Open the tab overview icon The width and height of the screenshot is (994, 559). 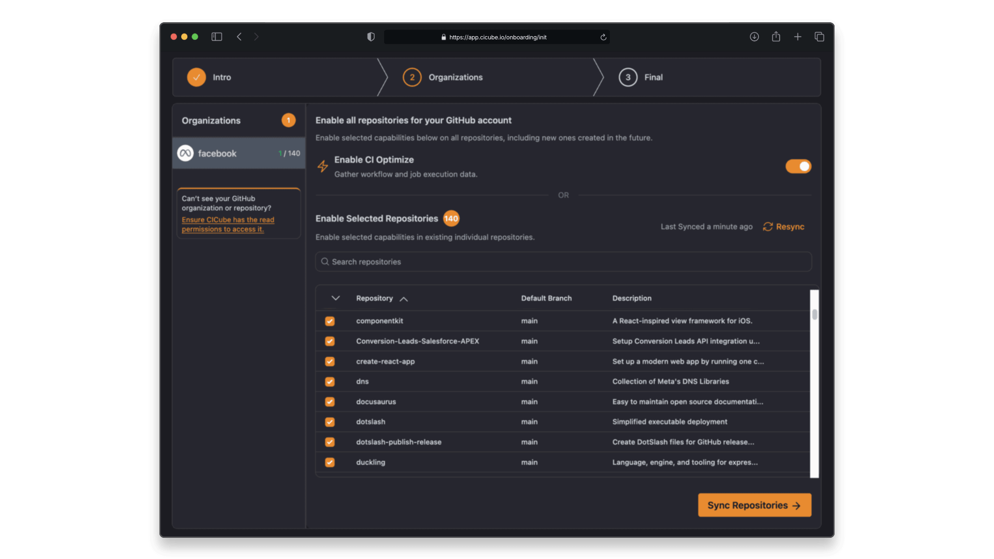pyautogui.click(x=819, y=37)
